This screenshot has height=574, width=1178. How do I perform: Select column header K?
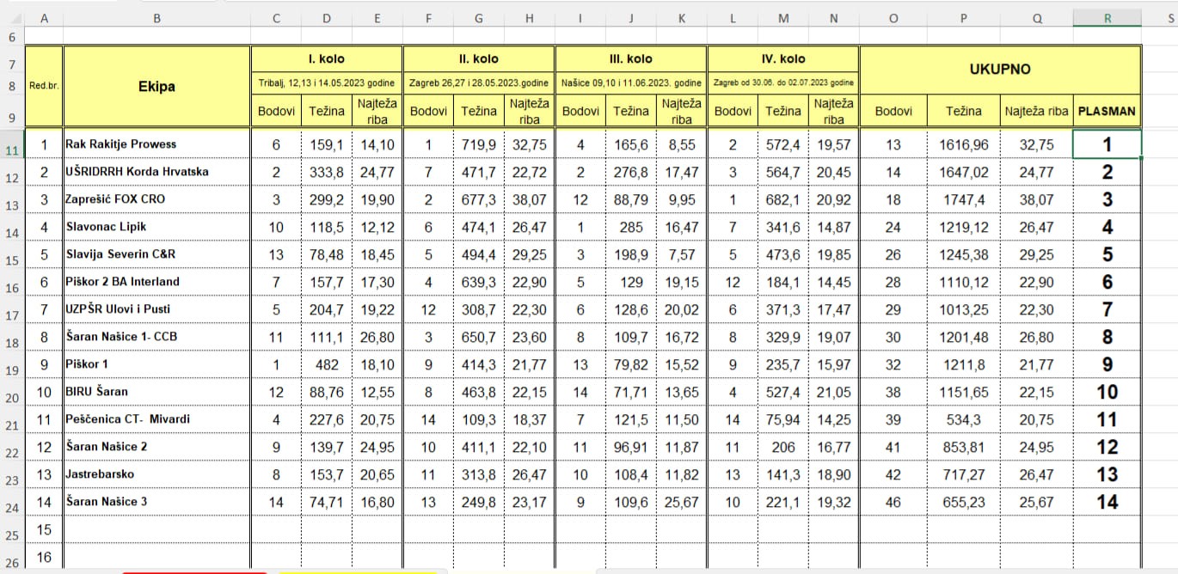point(682,19)
